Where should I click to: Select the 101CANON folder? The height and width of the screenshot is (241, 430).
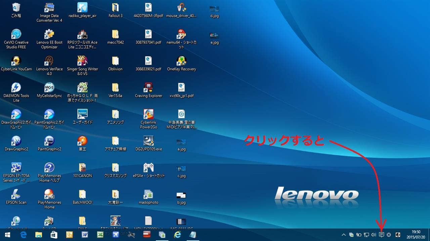[x=82, y=170]
